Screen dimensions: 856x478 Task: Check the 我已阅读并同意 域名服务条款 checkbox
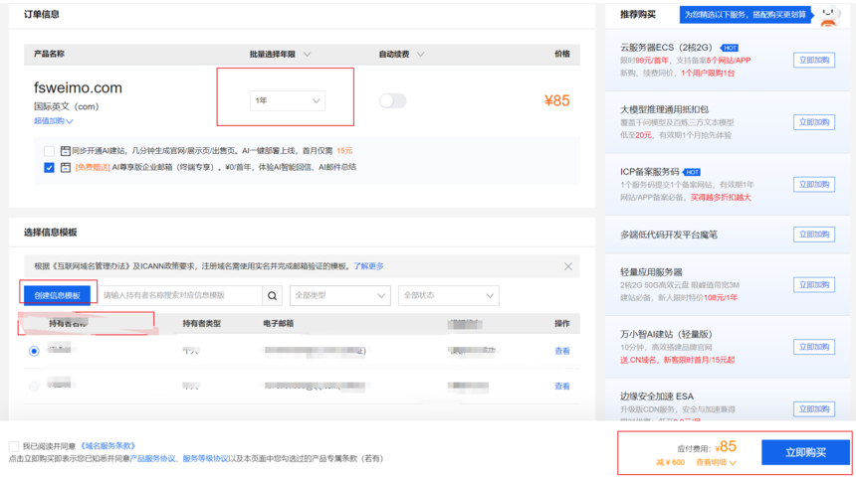click(x=14, y=446)
